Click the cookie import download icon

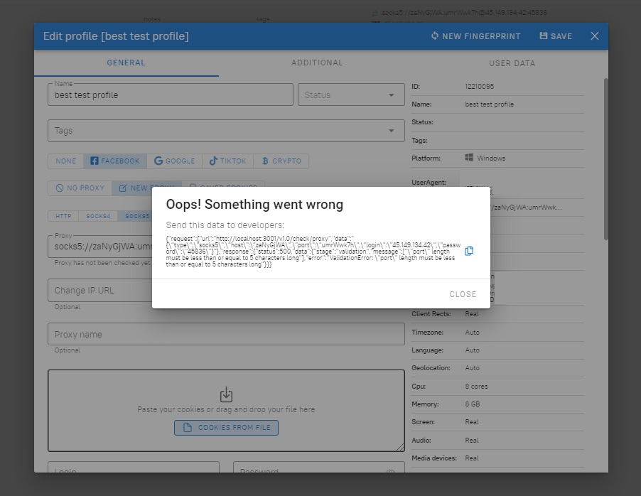[226, 394]
